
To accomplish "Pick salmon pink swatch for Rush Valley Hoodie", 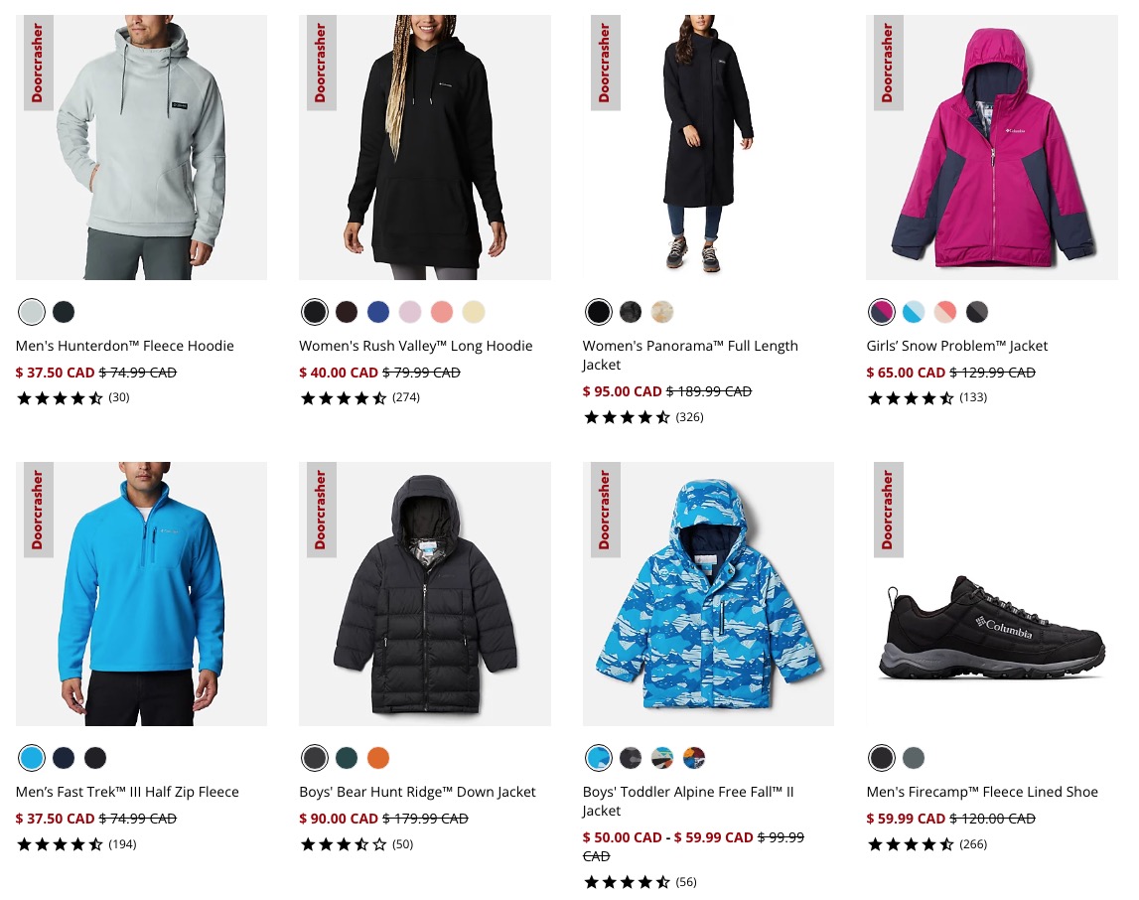I will (442, 312).
